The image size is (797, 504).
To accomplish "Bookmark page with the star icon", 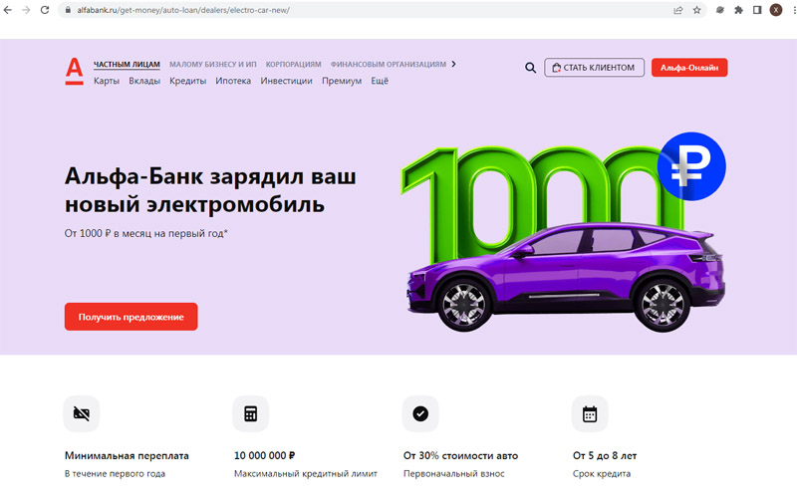I will (x=696, y=10).
